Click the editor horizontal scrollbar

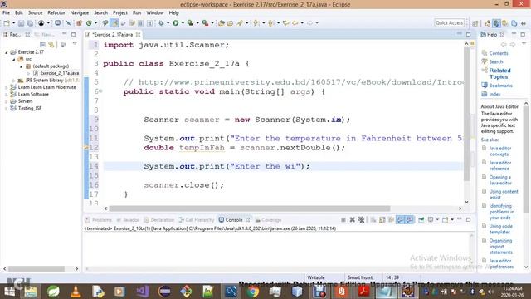(249, 208)
